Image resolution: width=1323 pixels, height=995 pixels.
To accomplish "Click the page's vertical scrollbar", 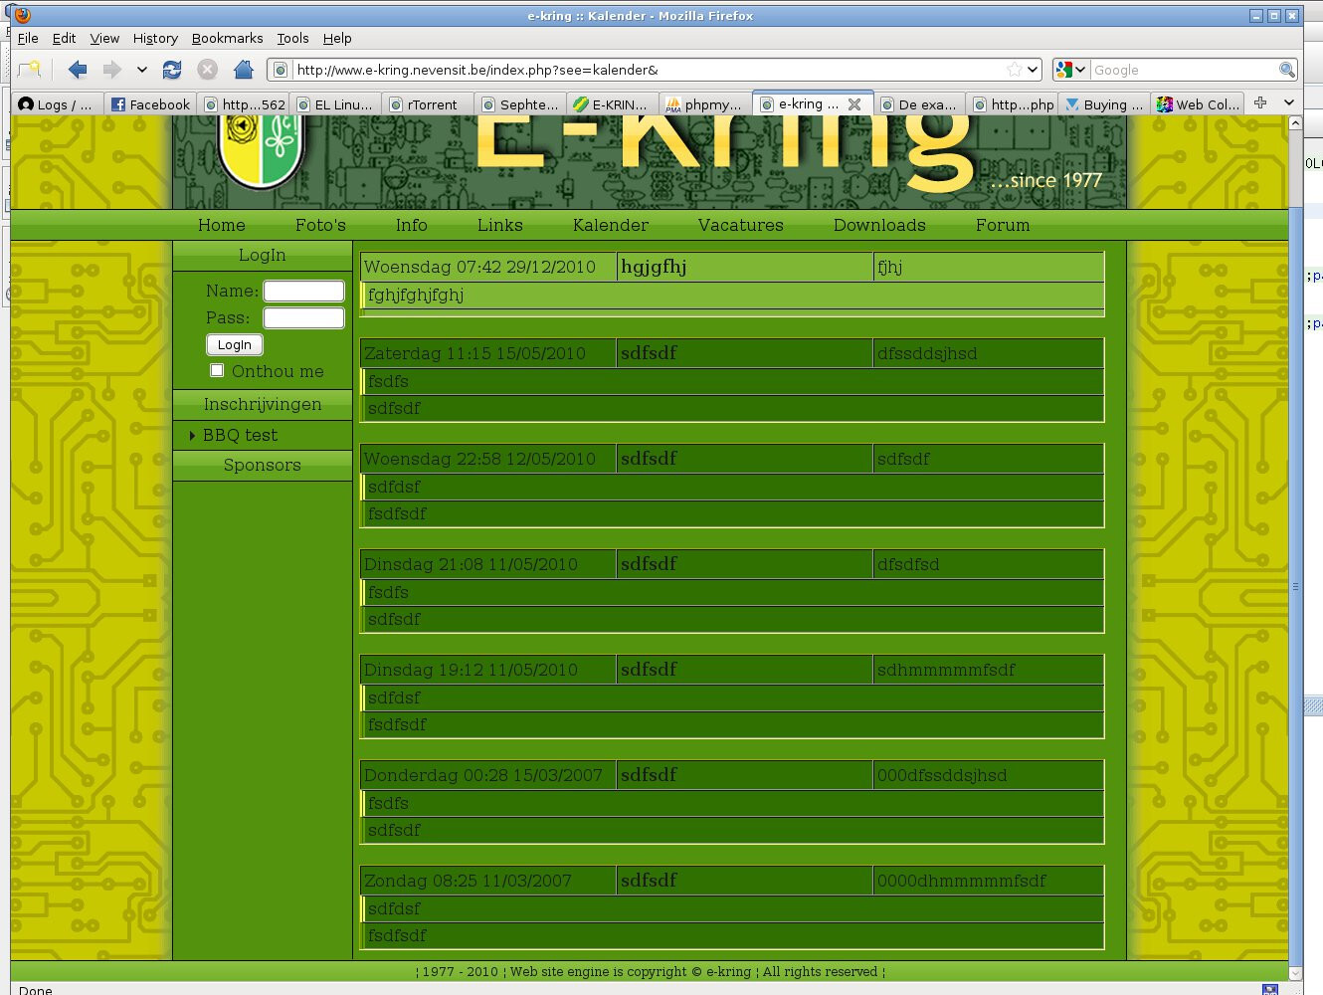I will (1295, 587).
